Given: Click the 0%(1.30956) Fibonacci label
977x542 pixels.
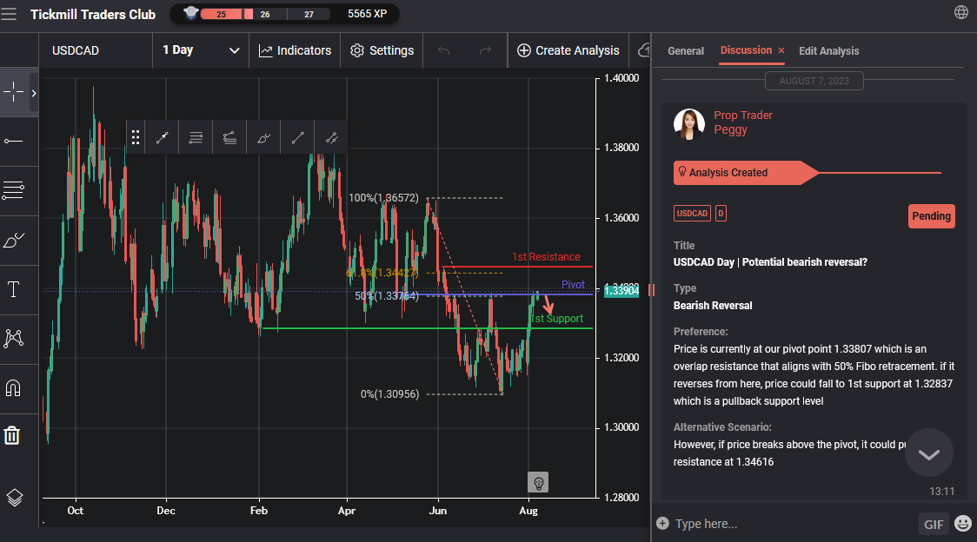Looking at the screenshot, I should (x=390, y=393).
